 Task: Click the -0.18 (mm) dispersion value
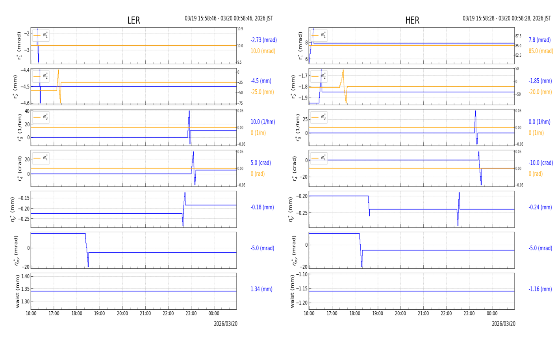point(262,207)
